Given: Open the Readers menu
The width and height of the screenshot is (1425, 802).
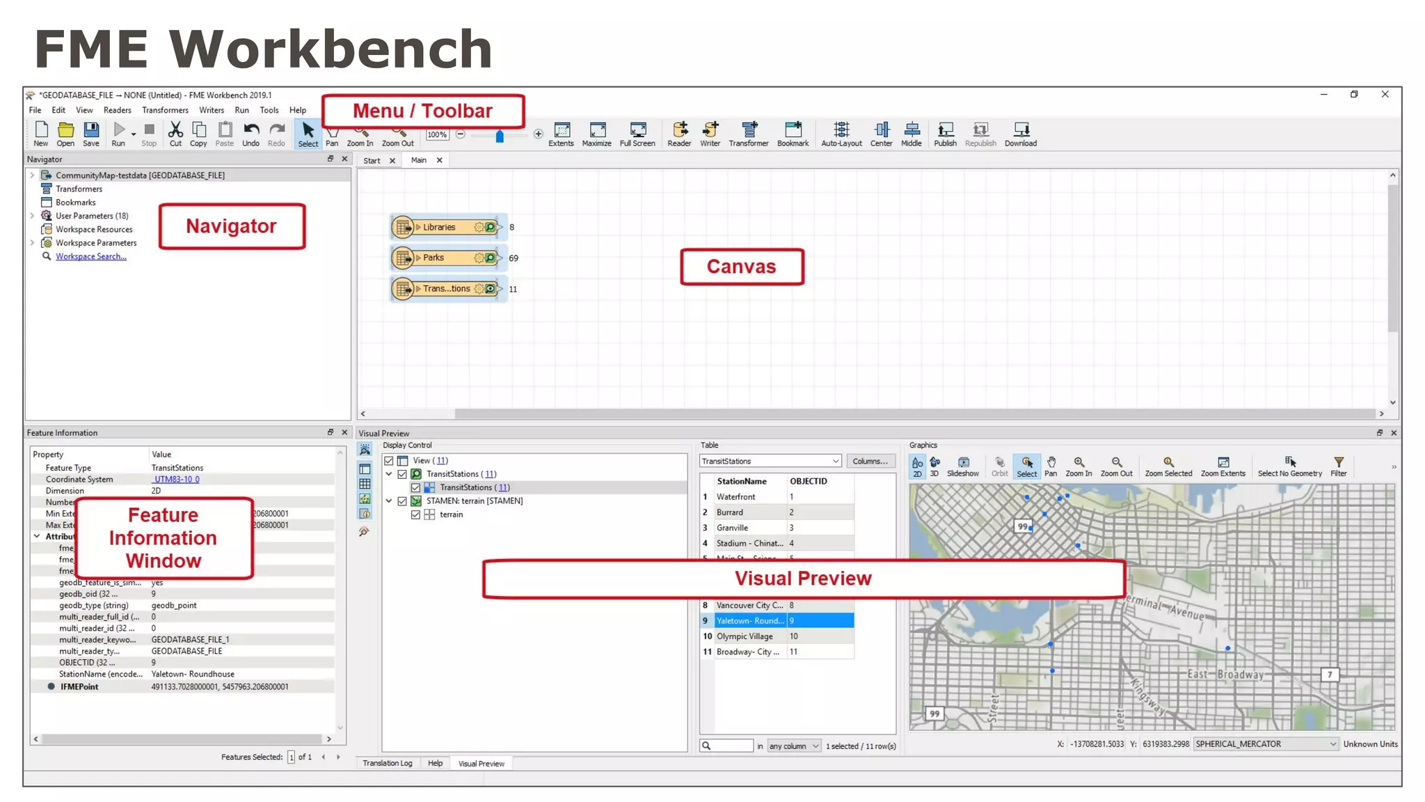Looking at the screenshot, I should click(117, 110).
